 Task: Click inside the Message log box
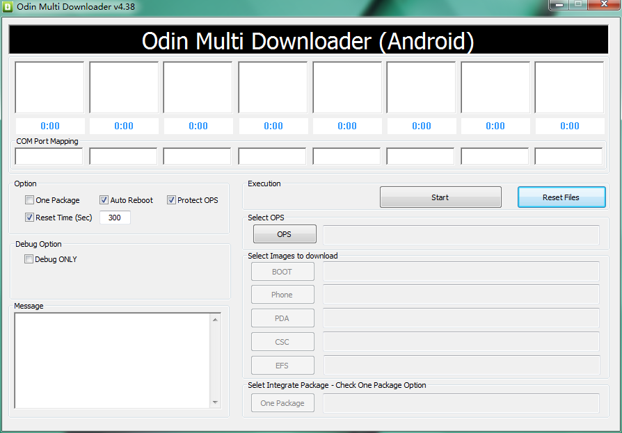112,361
